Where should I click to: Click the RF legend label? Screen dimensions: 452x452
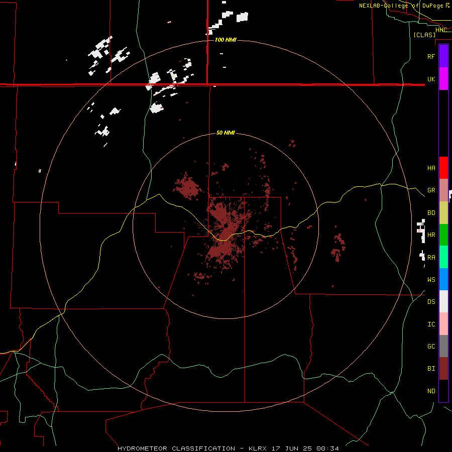431,56
